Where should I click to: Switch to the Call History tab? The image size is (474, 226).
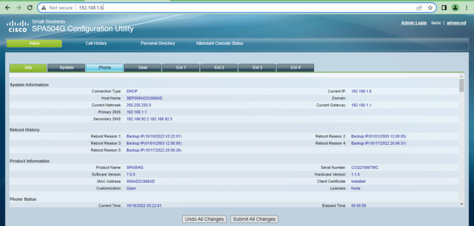click(96, 44)
